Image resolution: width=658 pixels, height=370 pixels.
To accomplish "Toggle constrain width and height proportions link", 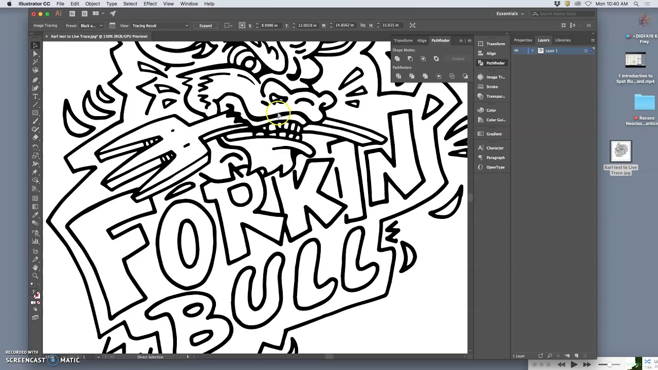I will pos(363,25).
